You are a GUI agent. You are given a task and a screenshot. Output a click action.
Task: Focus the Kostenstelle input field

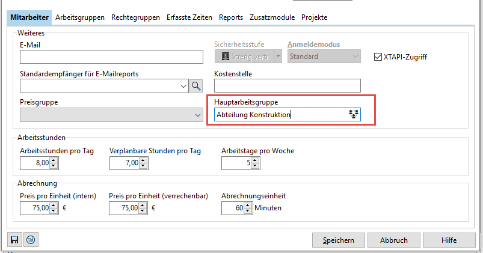pos(287,86)
